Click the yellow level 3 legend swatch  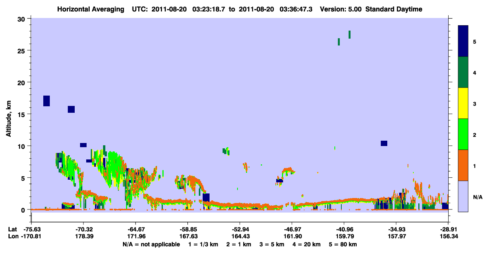coord(463,103)
